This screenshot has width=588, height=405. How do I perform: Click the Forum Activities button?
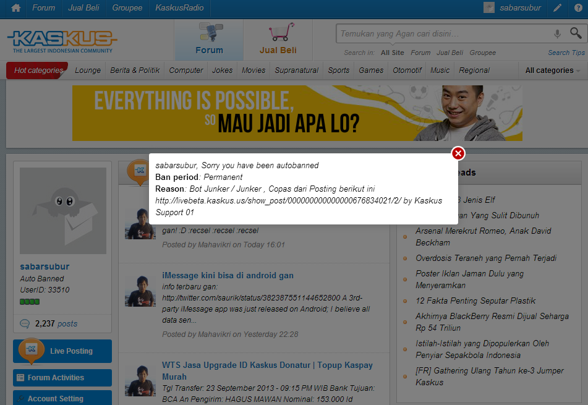pyautogui.click(x=62, y=378)
